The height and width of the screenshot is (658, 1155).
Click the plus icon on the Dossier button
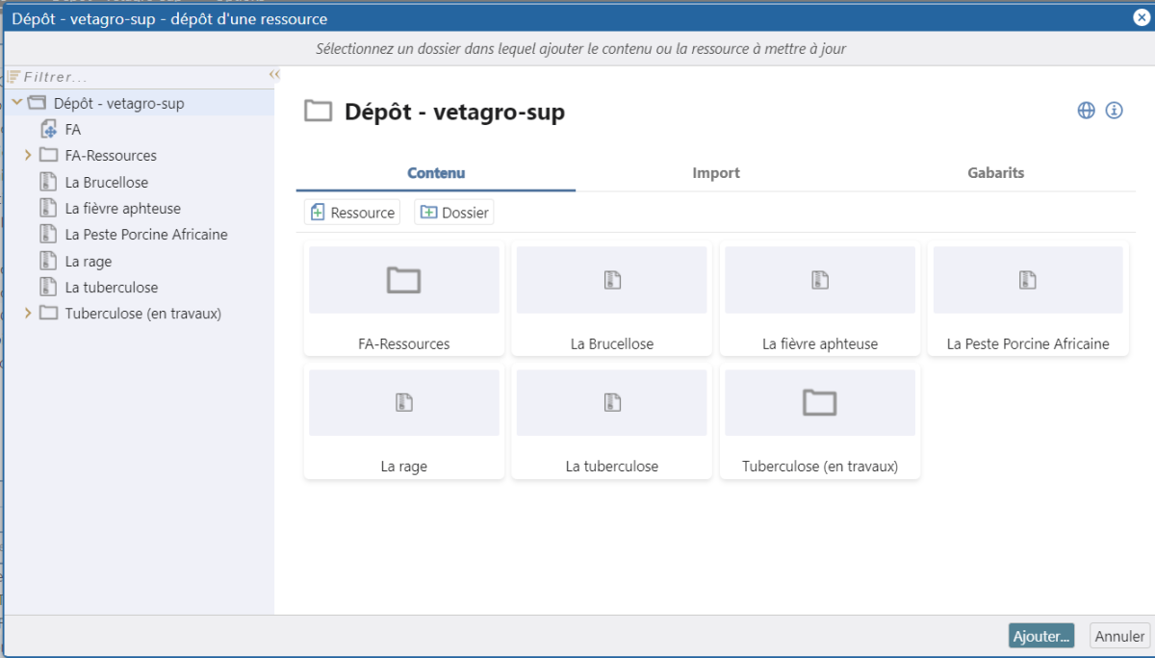[428, 213]
